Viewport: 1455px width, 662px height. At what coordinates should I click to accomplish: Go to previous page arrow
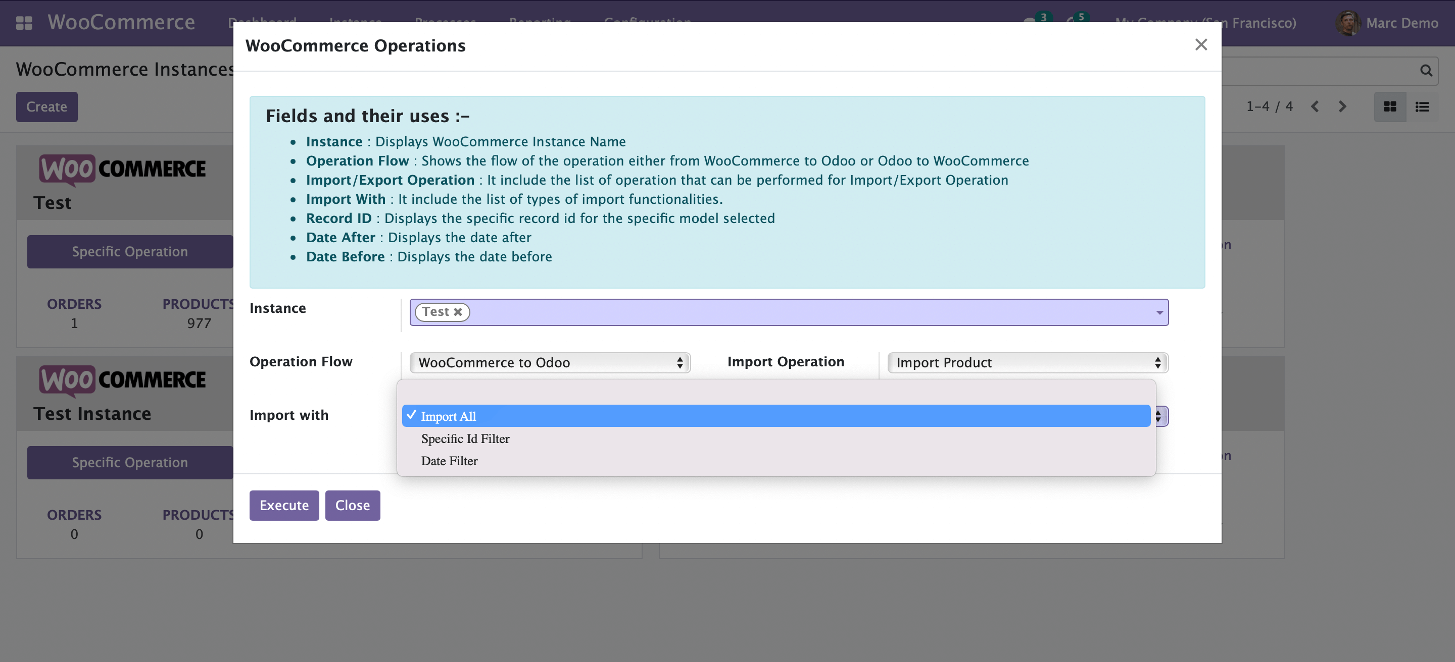coord(1315,106)
